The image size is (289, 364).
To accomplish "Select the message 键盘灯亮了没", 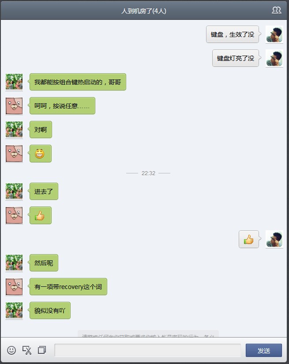I will [x=236, y=58].
